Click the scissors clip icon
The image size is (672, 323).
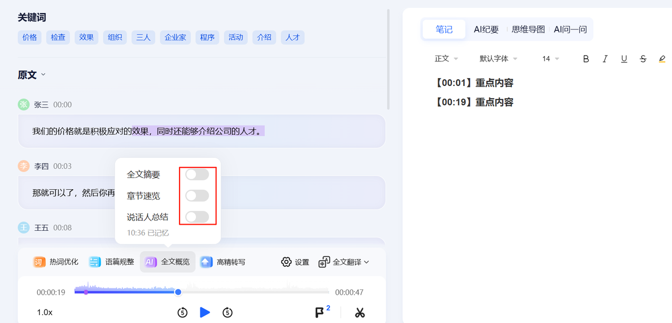pyautogui.click(x=360, y=313)
